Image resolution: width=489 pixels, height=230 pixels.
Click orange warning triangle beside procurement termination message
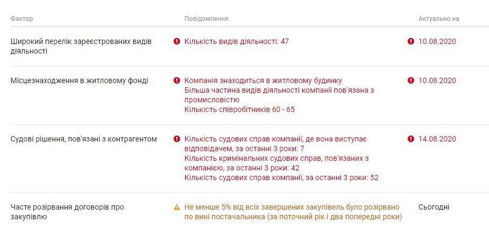coord(177,207)
